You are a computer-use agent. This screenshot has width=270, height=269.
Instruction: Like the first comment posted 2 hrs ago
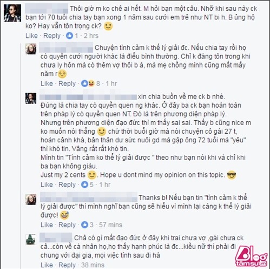click(x=31, y=36)
